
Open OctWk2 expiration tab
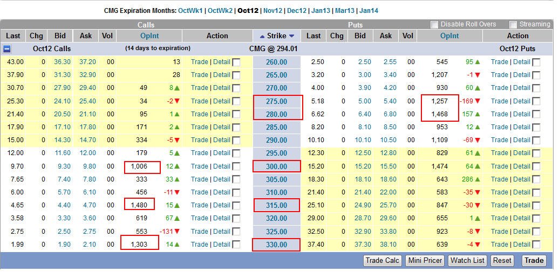pos(220,11)
